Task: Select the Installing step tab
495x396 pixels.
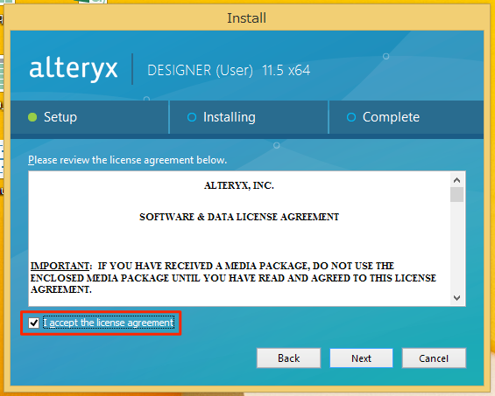Action: tap(249, 117)
